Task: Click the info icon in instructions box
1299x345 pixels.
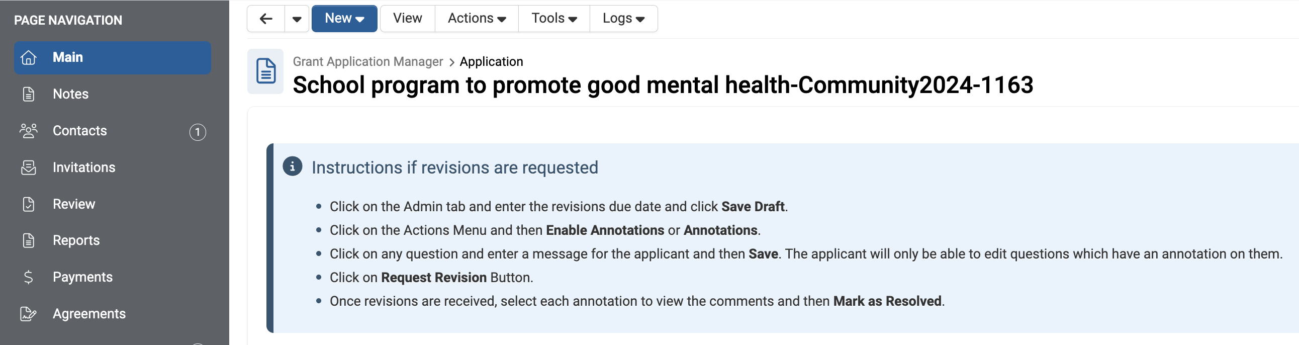Action: tap(293, 166)
